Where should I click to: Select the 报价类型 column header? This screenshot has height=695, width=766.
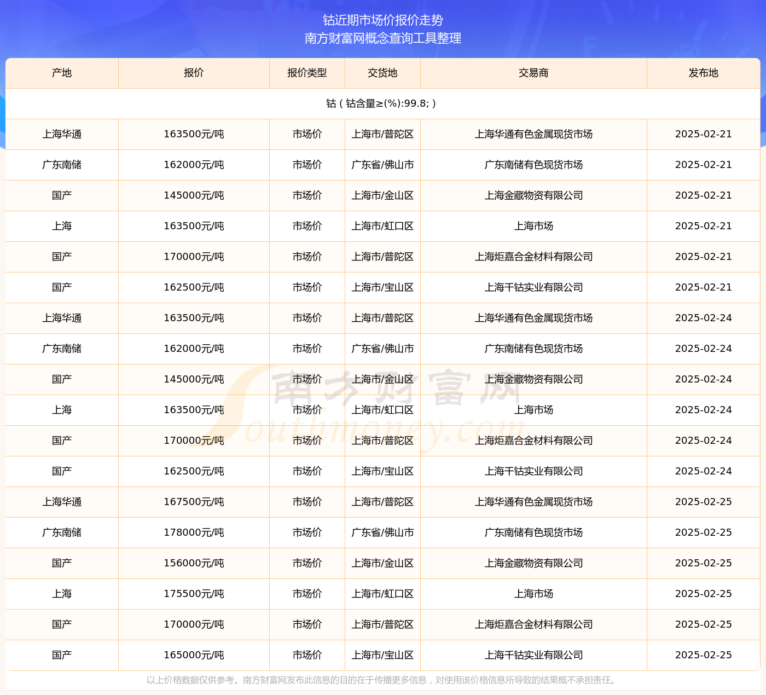point(307,73)
